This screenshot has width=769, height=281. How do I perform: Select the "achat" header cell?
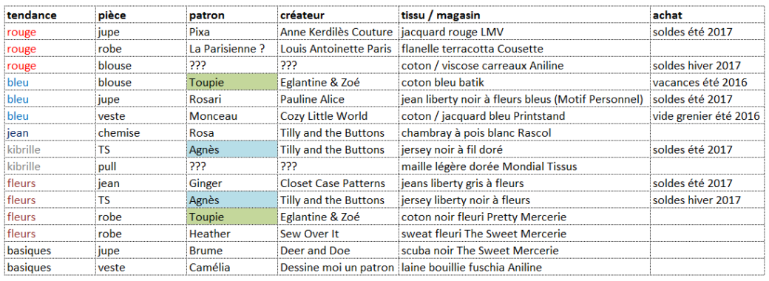(707, 16)
